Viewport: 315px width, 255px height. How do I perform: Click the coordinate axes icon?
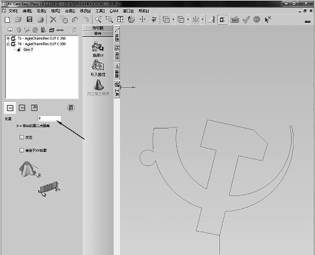pyautogui.click(x=196, y=19)
